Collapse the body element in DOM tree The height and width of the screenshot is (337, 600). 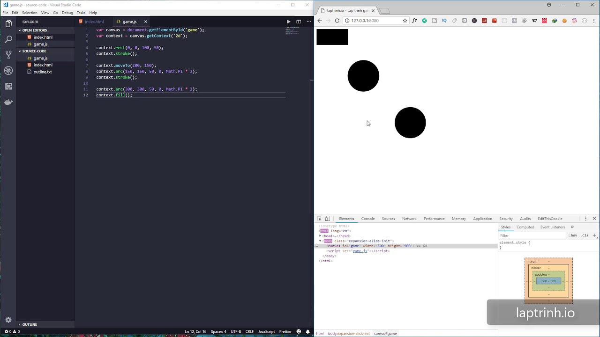click(x=321, y=241)
